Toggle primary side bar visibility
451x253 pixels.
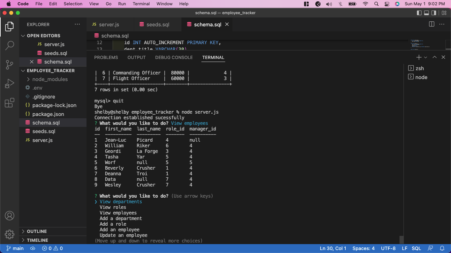click(419, 13)
